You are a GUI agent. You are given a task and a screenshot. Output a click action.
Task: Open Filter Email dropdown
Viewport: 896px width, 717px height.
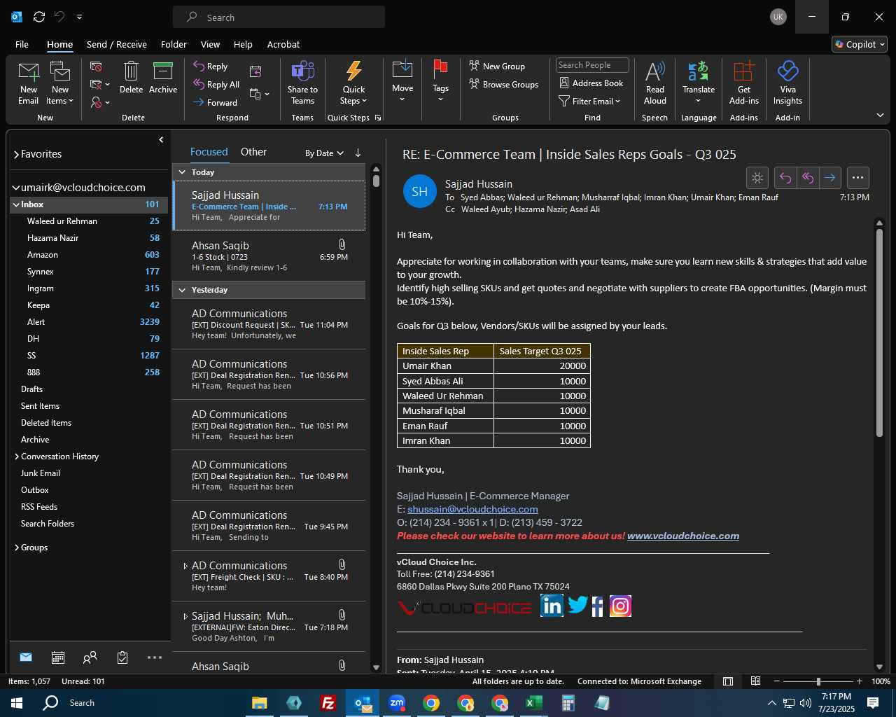point(590,102)
